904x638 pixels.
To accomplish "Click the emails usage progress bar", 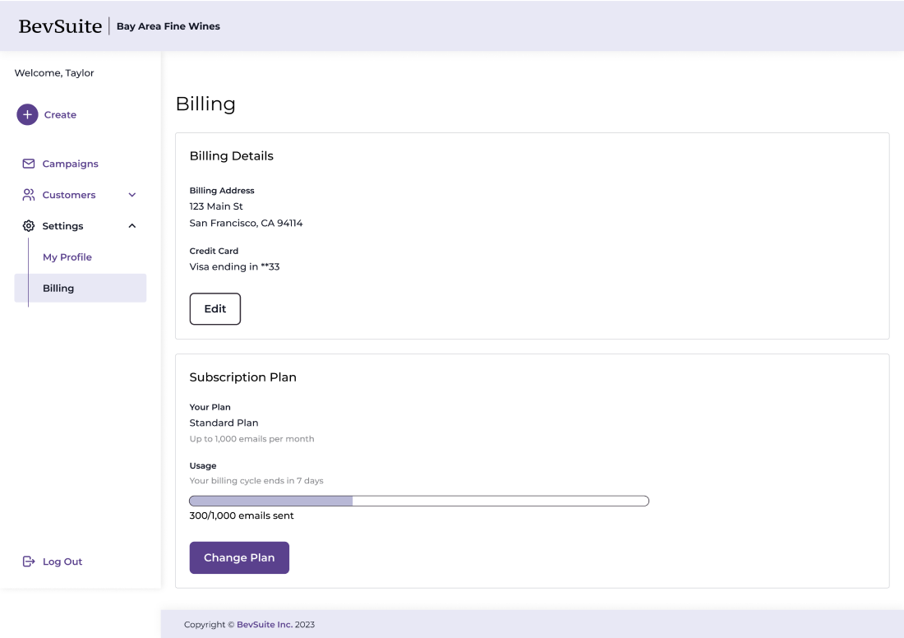I will (419, 501).
